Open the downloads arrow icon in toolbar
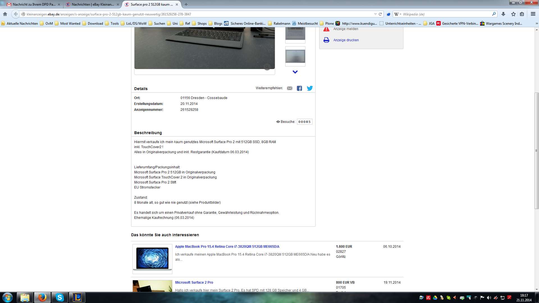Screen dimensions: 539x303 (503, 14)
